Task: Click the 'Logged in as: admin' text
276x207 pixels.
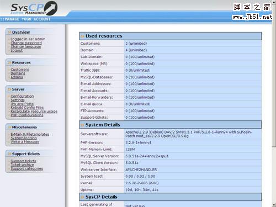Action: click(28, 39)
